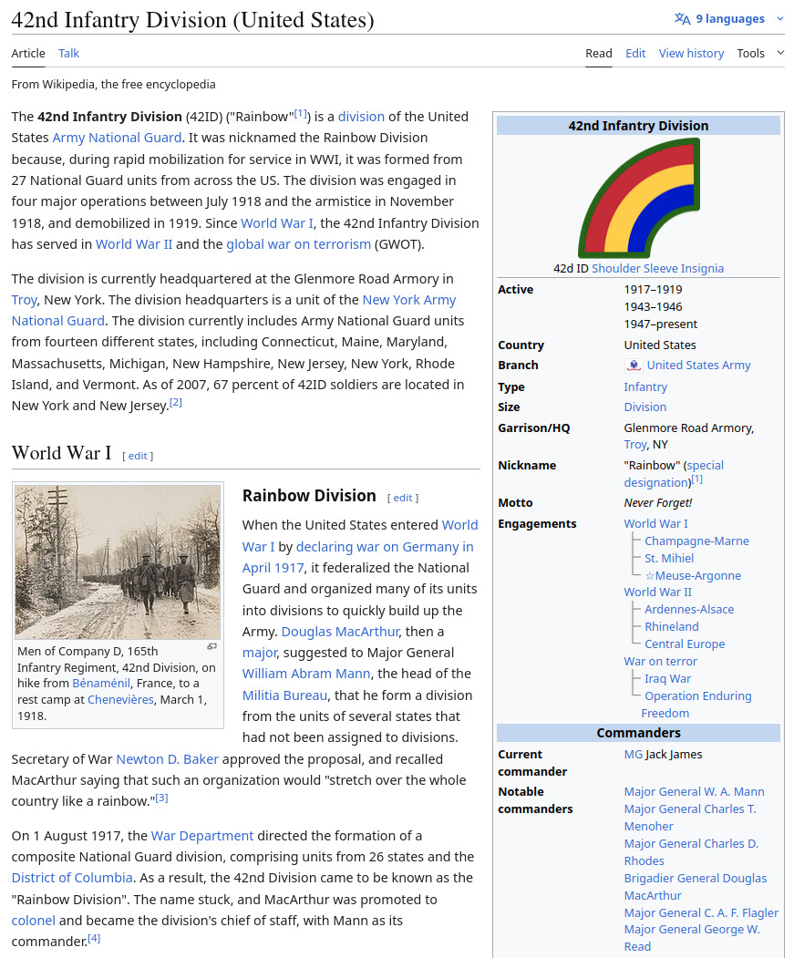The height and width of the screenshot is (958, 794).
Task: Open citation reference [1] in the intro
Action: pyautogui.click(x=300, y=113)
